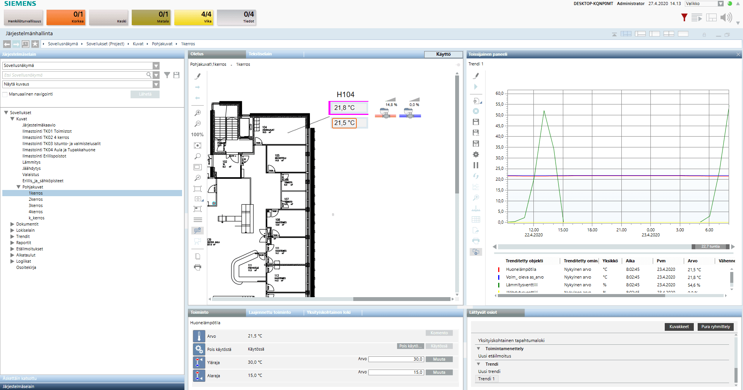Open the Sovellusnäkymä view dropdown
This screenshot has height=390, width=743.
(156, 66)
